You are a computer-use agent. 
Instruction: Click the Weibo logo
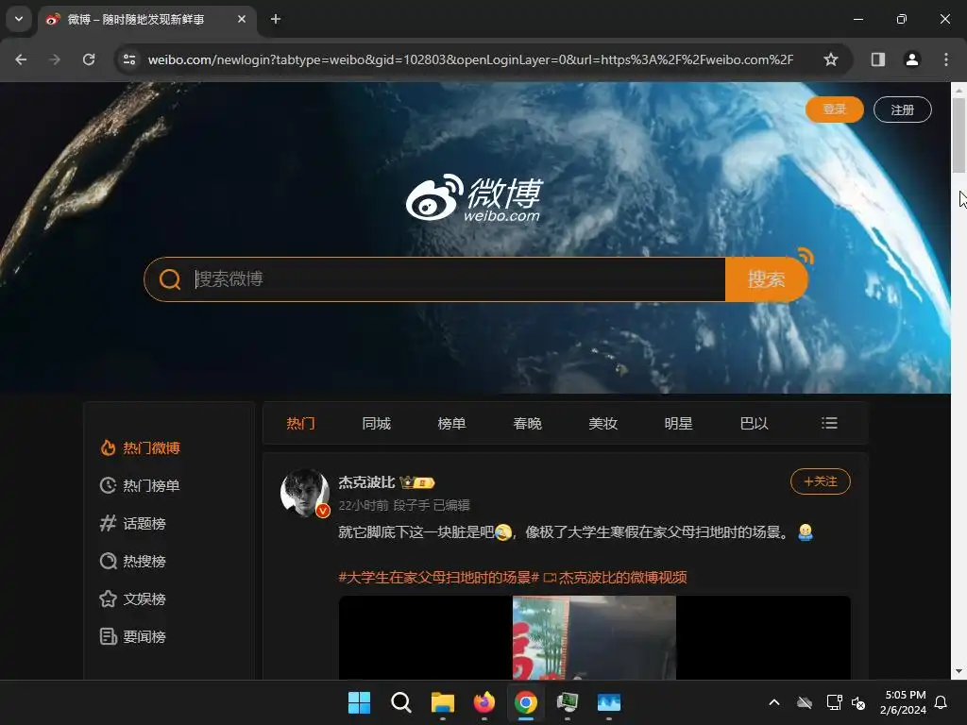click(474, 198)
